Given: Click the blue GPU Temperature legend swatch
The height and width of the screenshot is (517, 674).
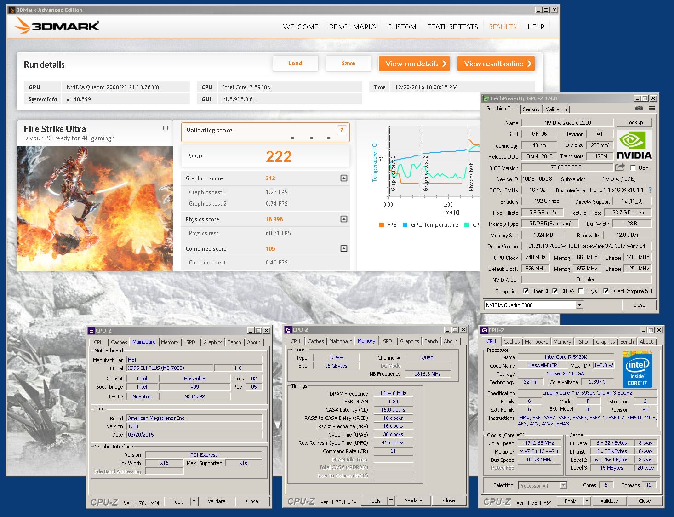Looking at the screenshot, I should tap(405, 225).
